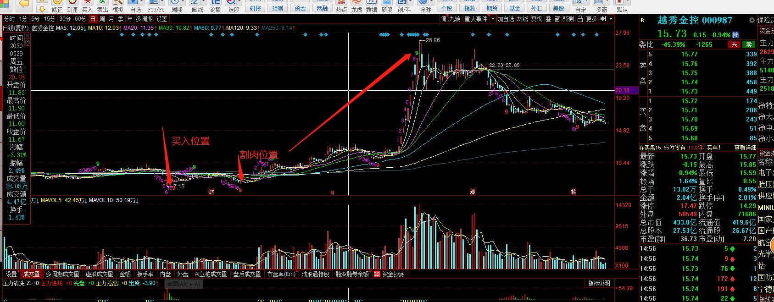
Task: Open dropdown arrow at chart toolbar end
Action: click(611, 19)
